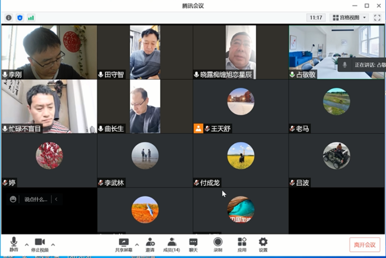The height and width of the screenshot is (258, 386).
Task: Open the meeting info icon
Action: pos(9,18)
